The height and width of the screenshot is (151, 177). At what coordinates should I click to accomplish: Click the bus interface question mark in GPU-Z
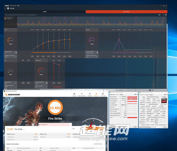[167, 108]
